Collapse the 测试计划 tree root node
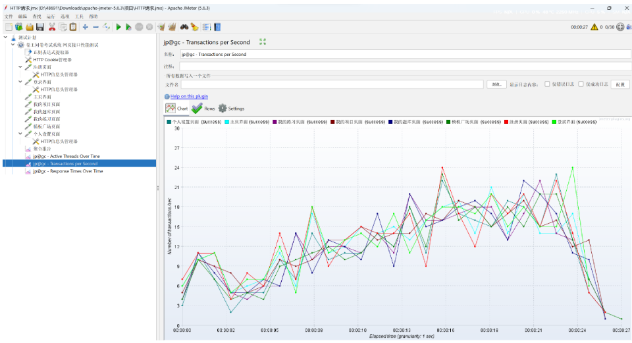 [x=6, y=37]
